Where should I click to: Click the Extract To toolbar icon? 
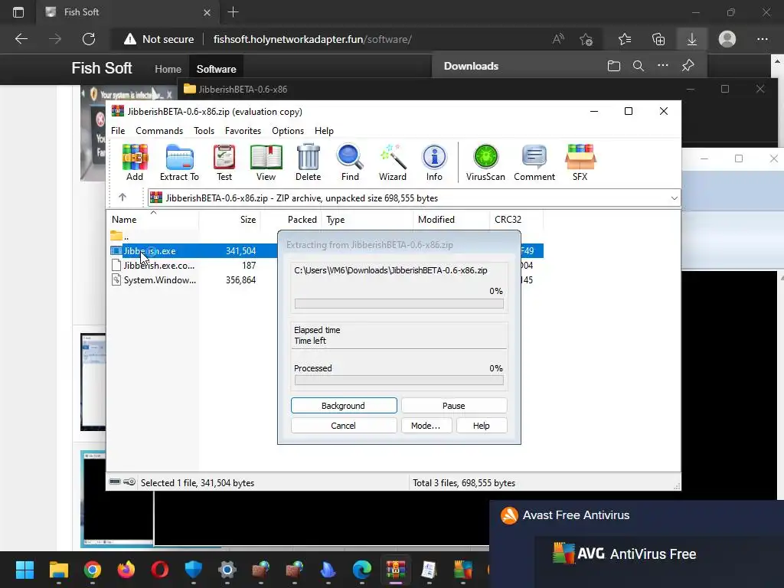pos(179,162)
